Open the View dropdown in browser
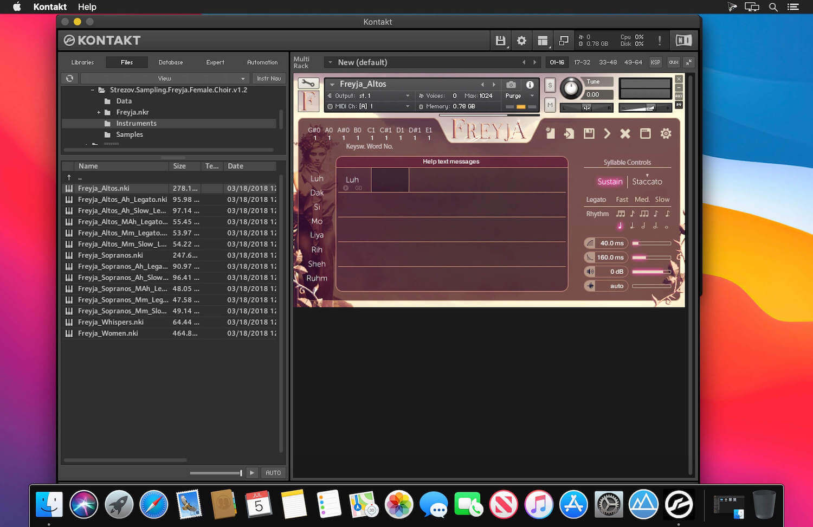Viewport: 813px width, 527px height. click(164, 79)
